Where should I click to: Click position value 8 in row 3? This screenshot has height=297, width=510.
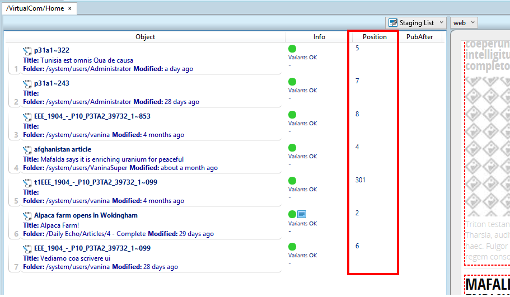pyautogui.click(x=357, y=114)
